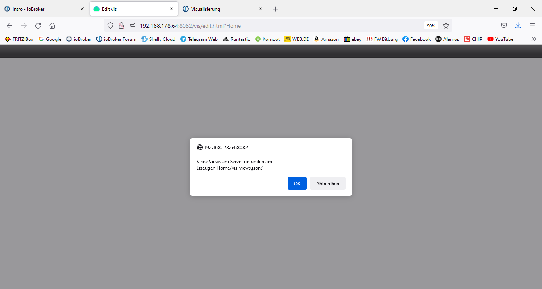Click the dialog text 'Erzeugen Home/vis-views.json?'
542x289 pixels.
[229, 168]
